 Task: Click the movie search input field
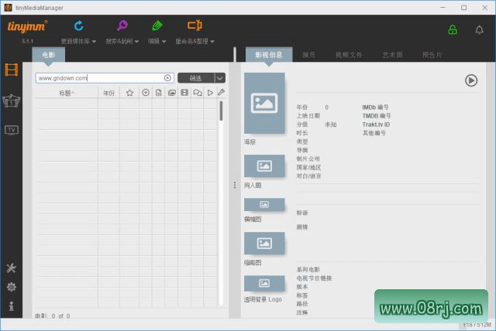click(x=99, y=78)
